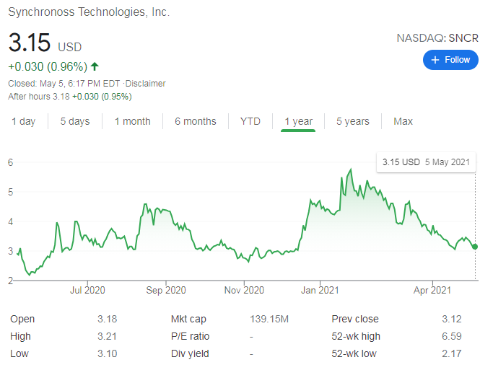This screenshot has height=370, width=493.
Task: Click the 3.15 USD 5 May 2021 tooltip
Action: (426, 162)
